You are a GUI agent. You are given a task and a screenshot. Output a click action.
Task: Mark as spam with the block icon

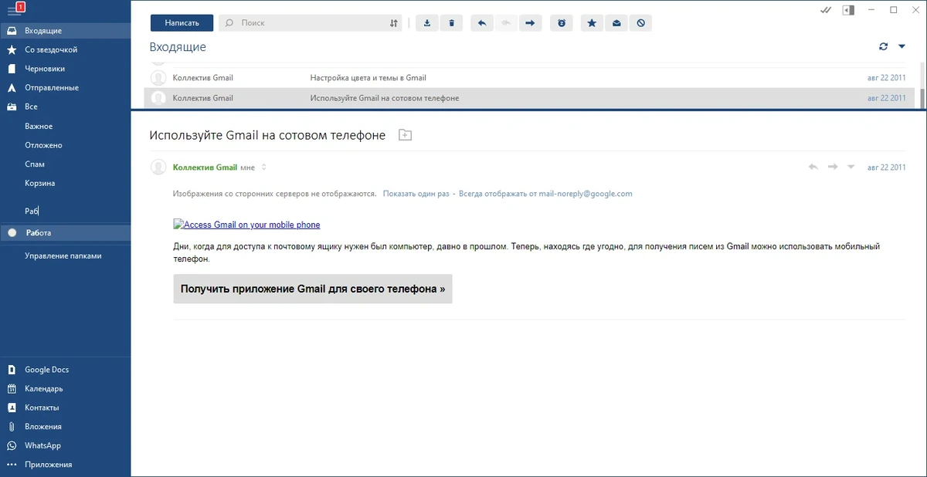[640, 23]
